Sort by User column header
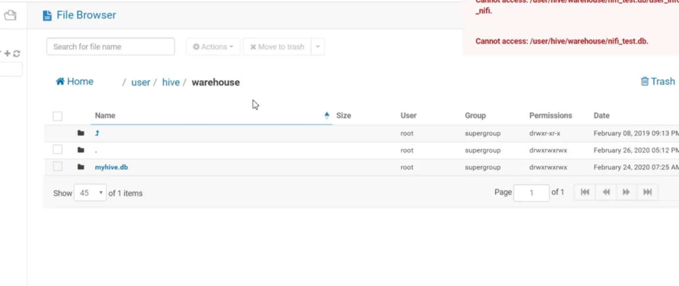The height and width of the screenshot is (286, 679). pos(408,115)
